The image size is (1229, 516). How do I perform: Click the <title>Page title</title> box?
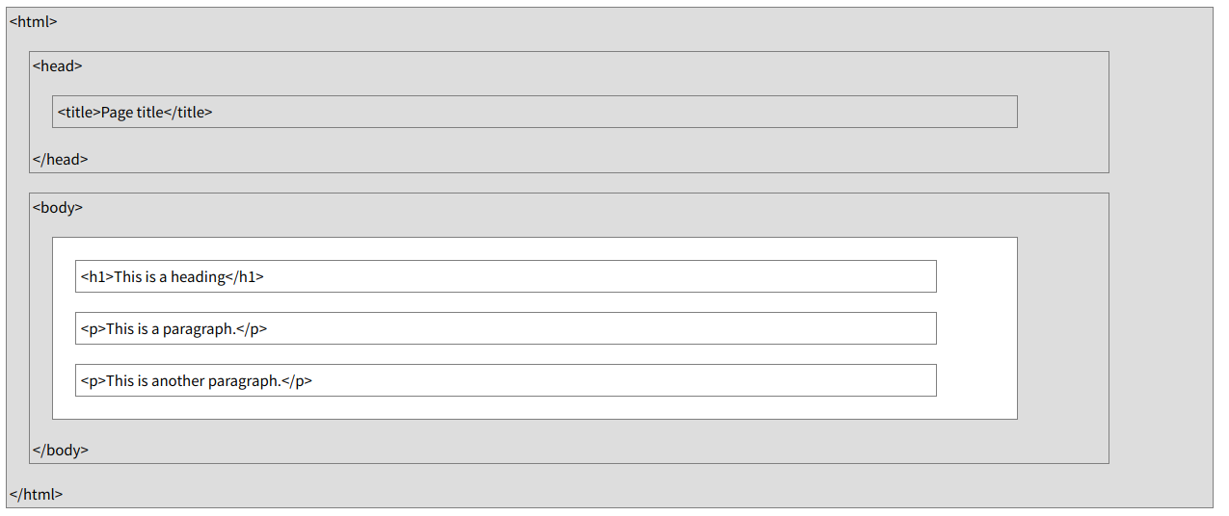[535, 112]
